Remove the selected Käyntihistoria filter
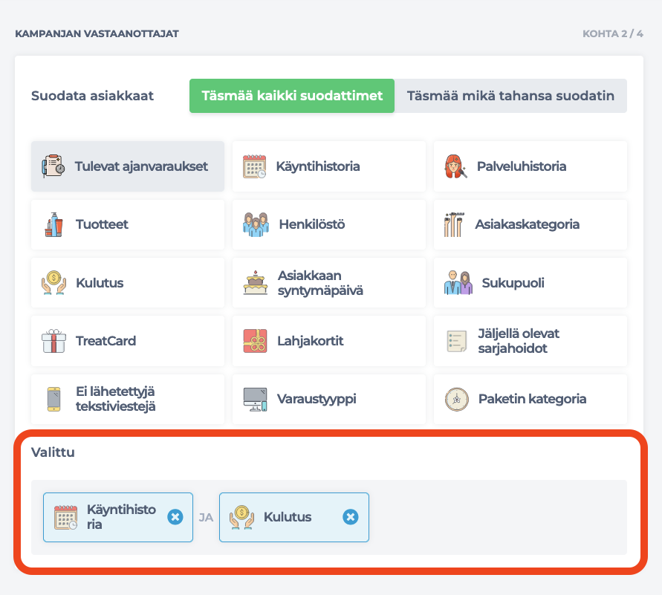This screenshot has height=595, width=662. 175,517
